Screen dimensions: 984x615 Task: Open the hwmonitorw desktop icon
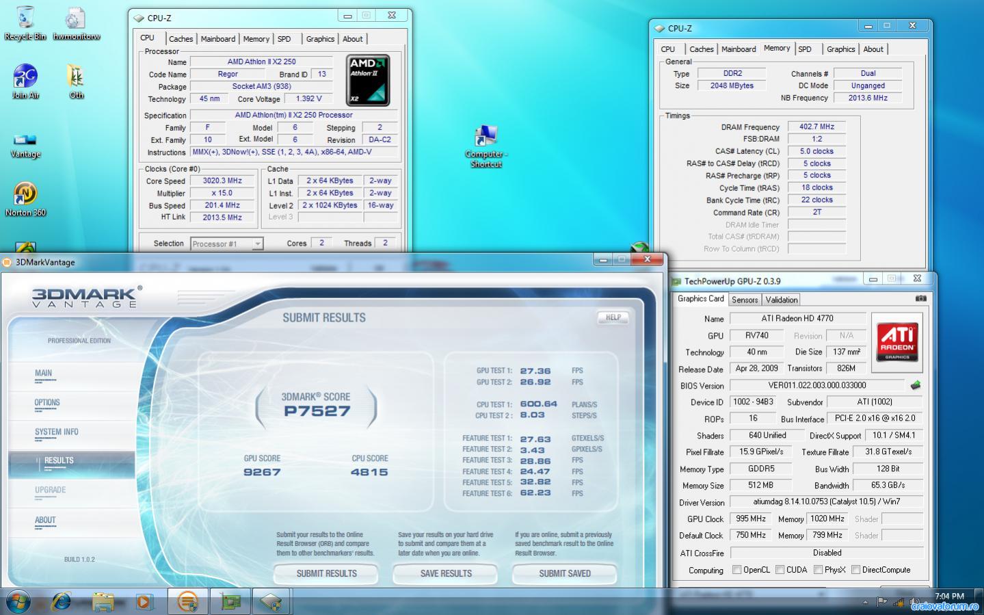(76, 23)
